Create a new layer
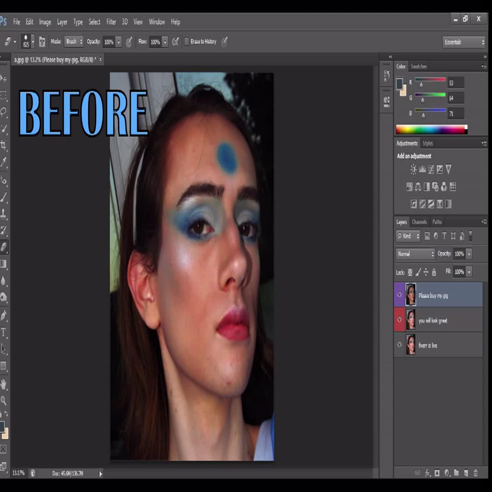This screenshot has height=492, width=492. pyautogui.click(x=466, y=473)
